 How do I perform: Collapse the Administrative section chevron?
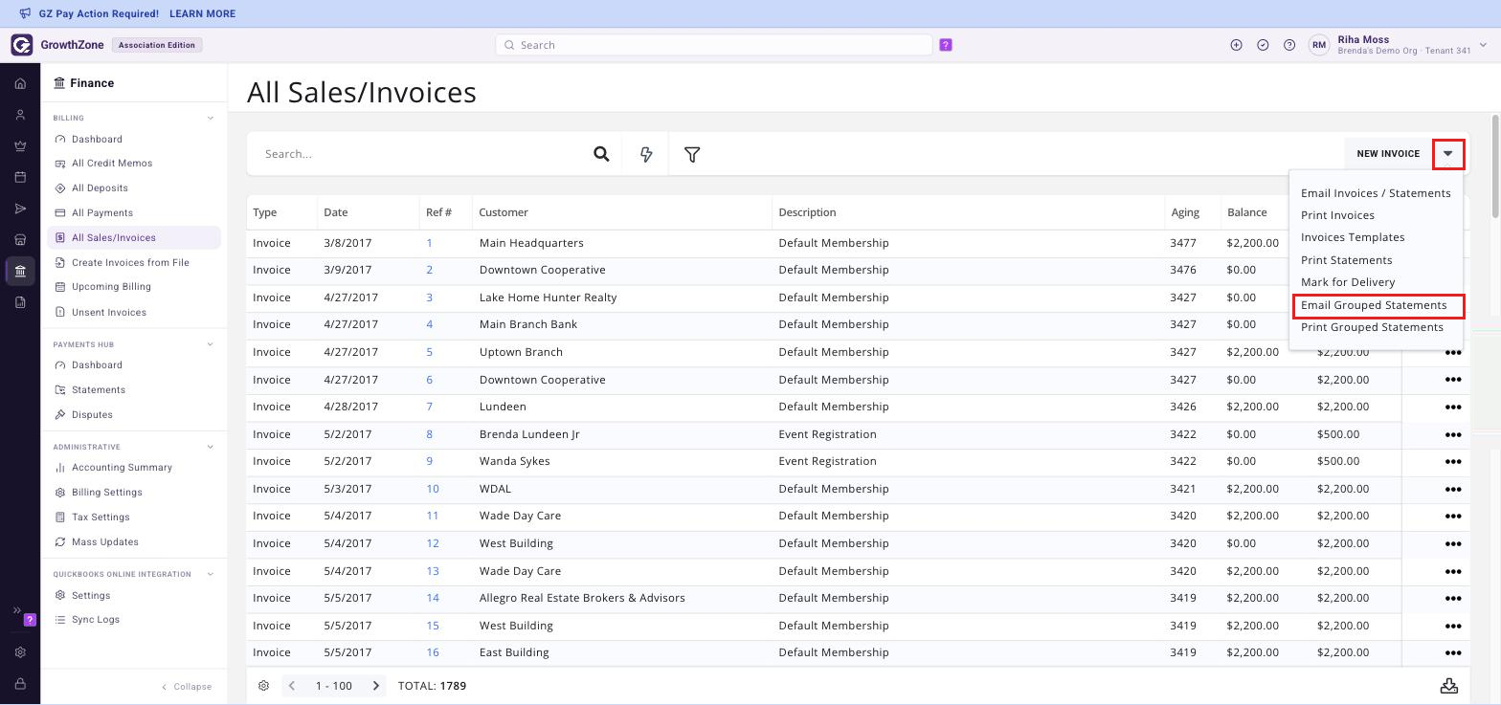coord(211,447)
